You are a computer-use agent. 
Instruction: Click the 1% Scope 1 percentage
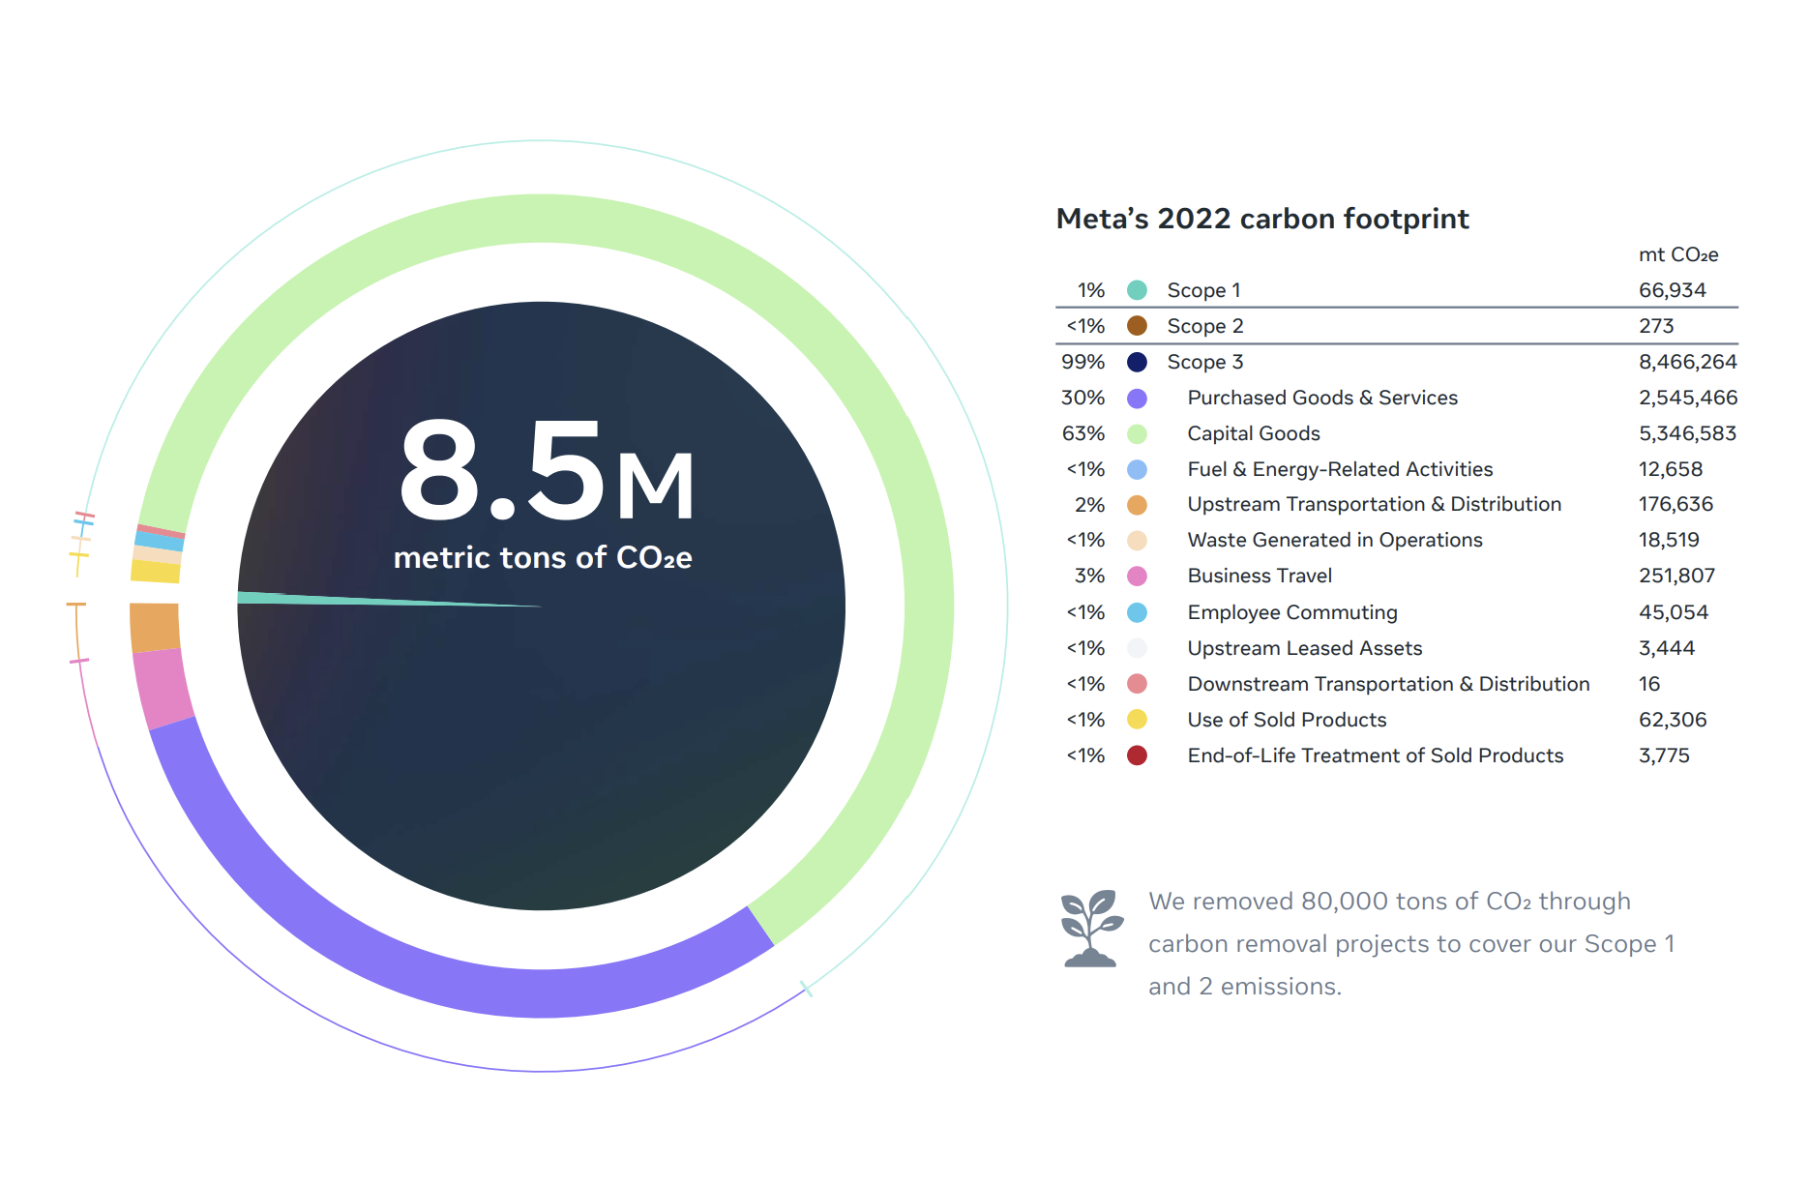[x=1091, y=290]
